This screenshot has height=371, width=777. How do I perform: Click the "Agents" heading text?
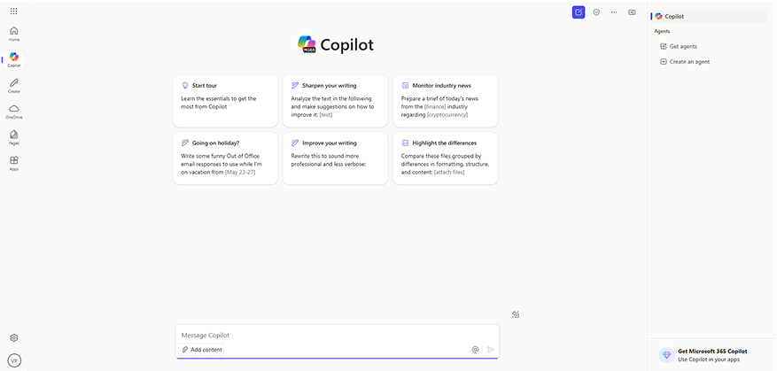click(x=662, y=31)
